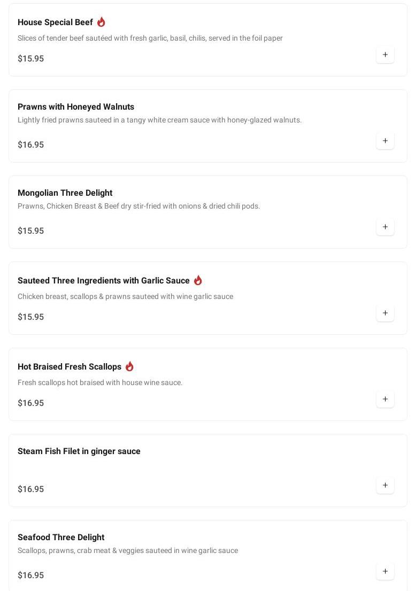This screenshot has height=591, width=416.
Task: Click $16.95 price of Prawns with Honeyed Walnuts
Action: (30, 145)
